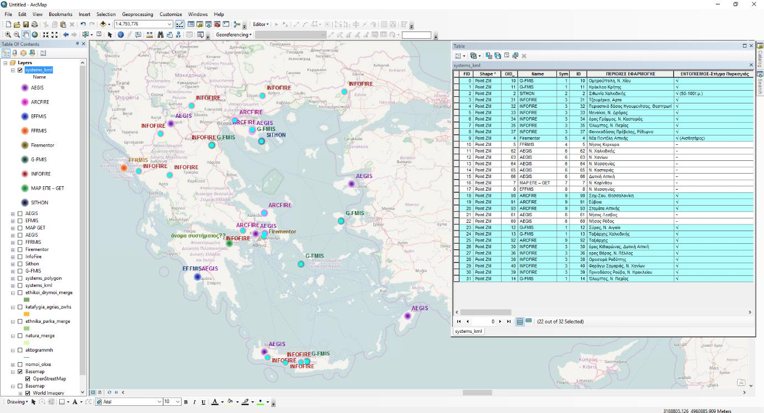Screen dimensions: 764x413
Task: Click the table record number field
Action: (x=484, y=321)
